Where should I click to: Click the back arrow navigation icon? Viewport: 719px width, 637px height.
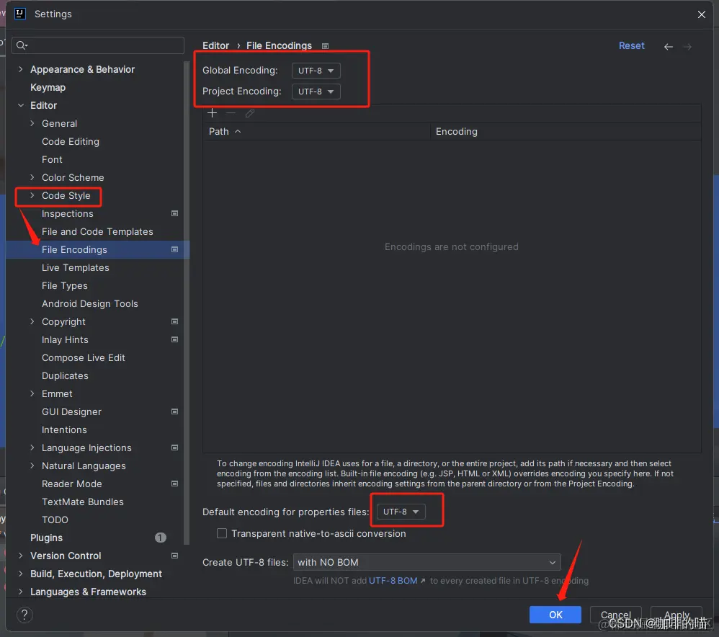click(x=669, y=46)
